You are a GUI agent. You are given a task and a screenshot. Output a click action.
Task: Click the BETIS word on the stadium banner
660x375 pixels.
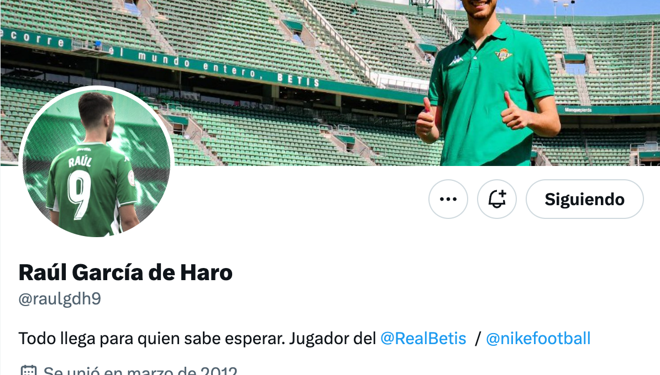click(x=298, y=80)
